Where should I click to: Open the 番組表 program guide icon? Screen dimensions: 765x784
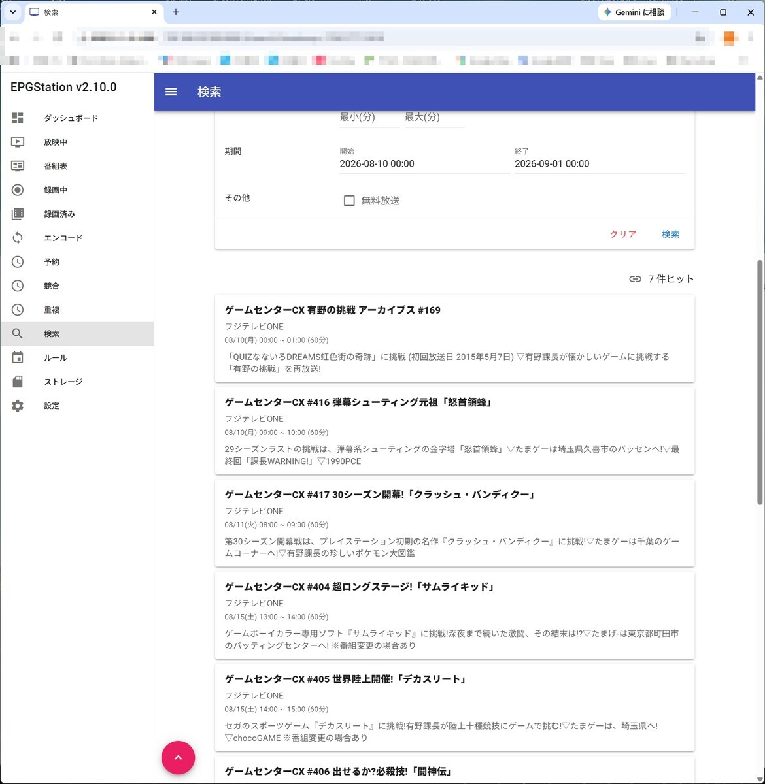tap(18, 166)
